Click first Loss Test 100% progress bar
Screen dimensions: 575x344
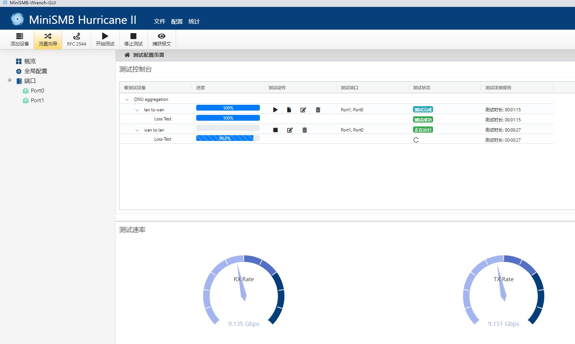click(228, 118)
